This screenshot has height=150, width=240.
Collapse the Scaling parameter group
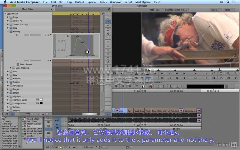pyautogui.click(x=8, y=31)
